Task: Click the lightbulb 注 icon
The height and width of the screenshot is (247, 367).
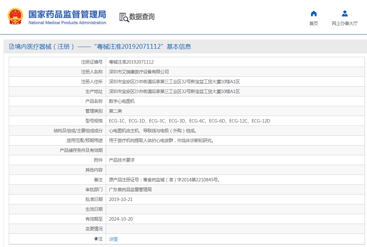Action: [96, 239]
